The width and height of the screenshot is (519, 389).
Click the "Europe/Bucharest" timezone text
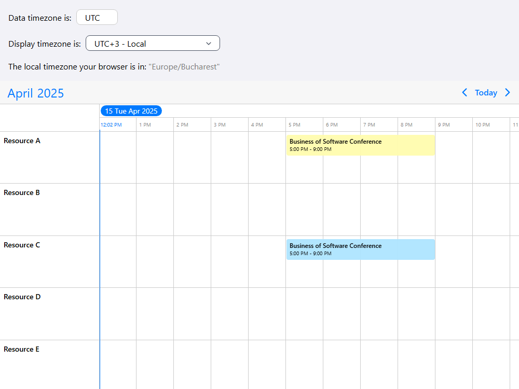[184, 67]
